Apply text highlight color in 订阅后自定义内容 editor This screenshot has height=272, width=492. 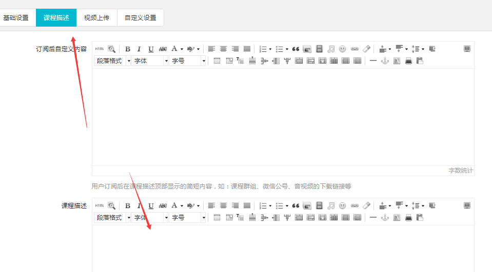tap(191, 49)
